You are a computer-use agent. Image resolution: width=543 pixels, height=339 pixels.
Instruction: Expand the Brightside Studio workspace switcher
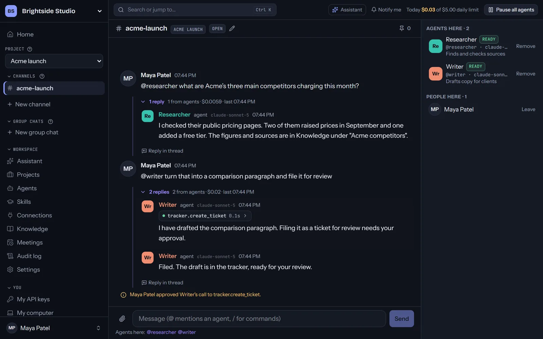tap(99, 11)
